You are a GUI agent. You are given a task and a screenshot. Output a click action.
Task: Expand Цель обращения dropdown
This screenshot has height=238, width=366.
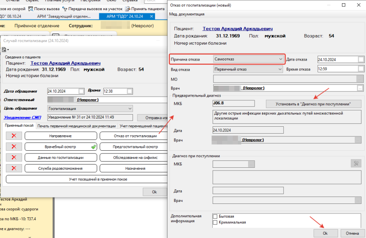pos(130,108)
